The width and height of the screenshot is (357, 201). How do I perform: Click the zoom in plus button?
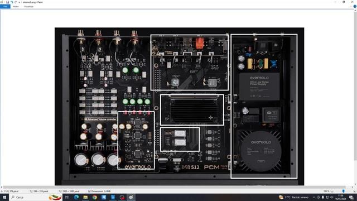pos(355,191)
